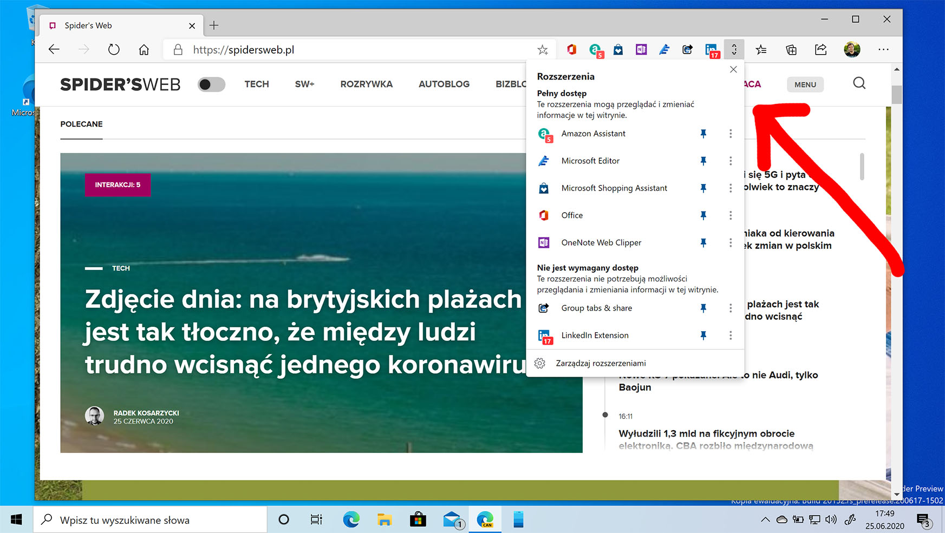
Task: Unpin Amazon Assistant from toolbar
Action: point(703,134)
